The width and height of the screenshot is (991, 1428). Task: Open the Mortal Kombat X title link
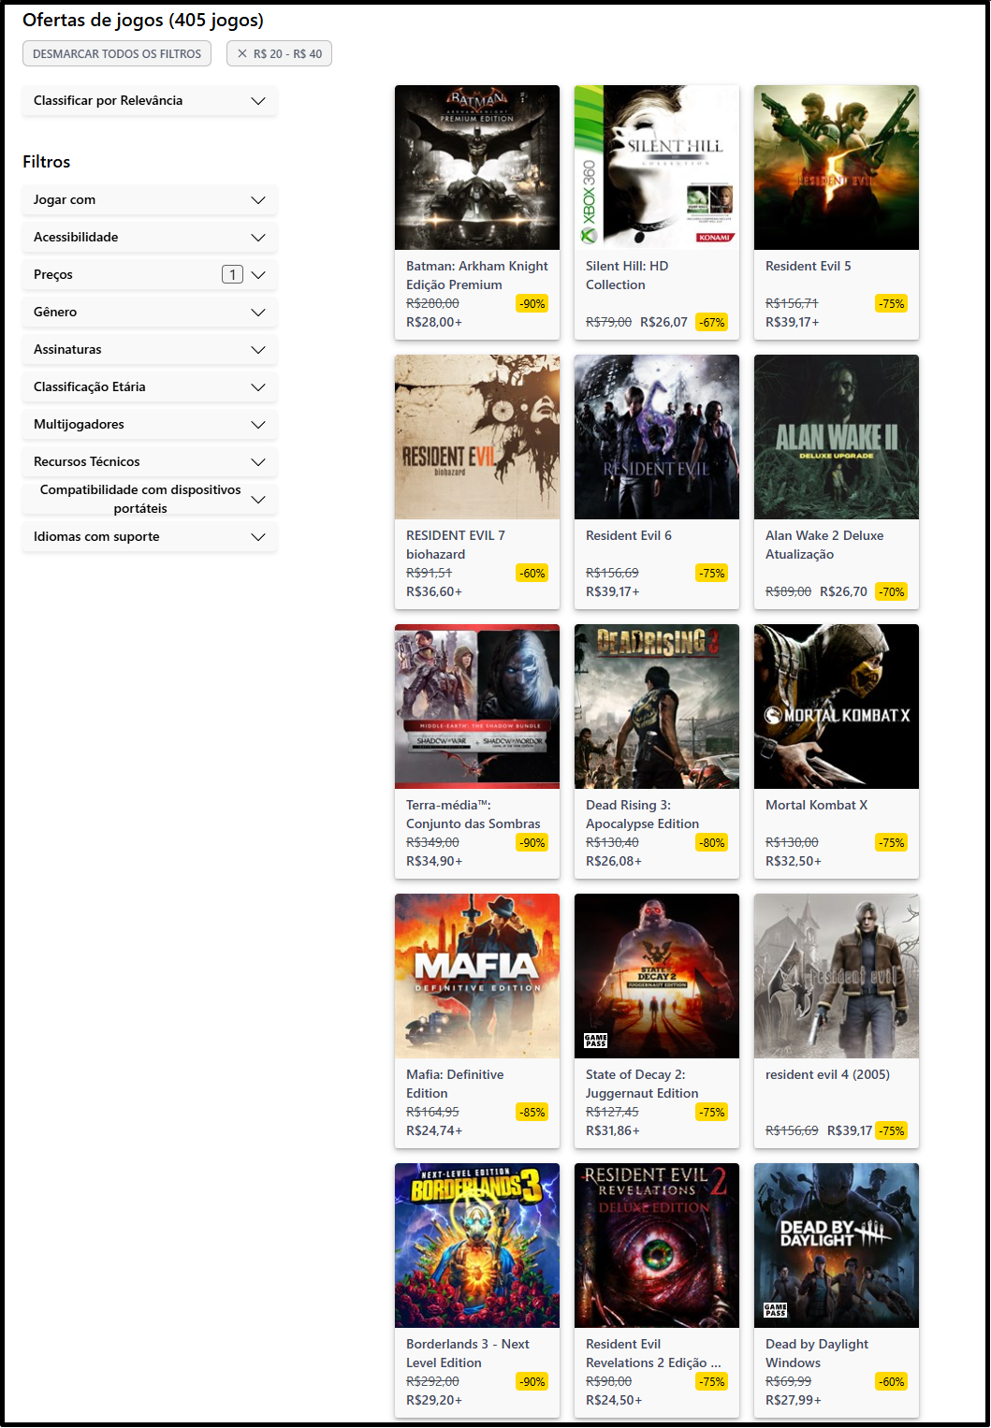coord(817,806)
